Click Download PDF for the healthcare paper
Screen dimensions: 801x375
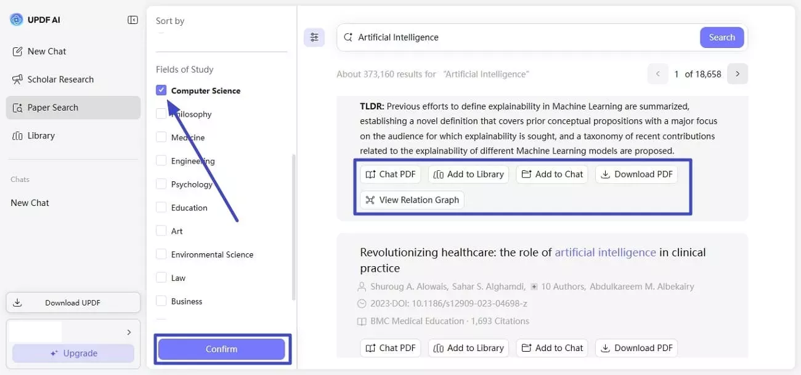coord(636,348)
